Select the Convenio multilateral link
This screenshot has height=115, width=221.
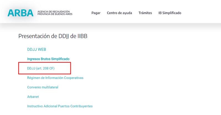coord(43,87)
